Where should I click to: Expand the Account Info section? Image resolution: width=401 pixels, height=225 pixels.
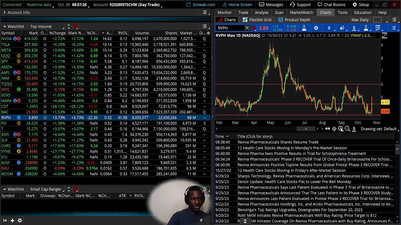click(x=4, y=12)
